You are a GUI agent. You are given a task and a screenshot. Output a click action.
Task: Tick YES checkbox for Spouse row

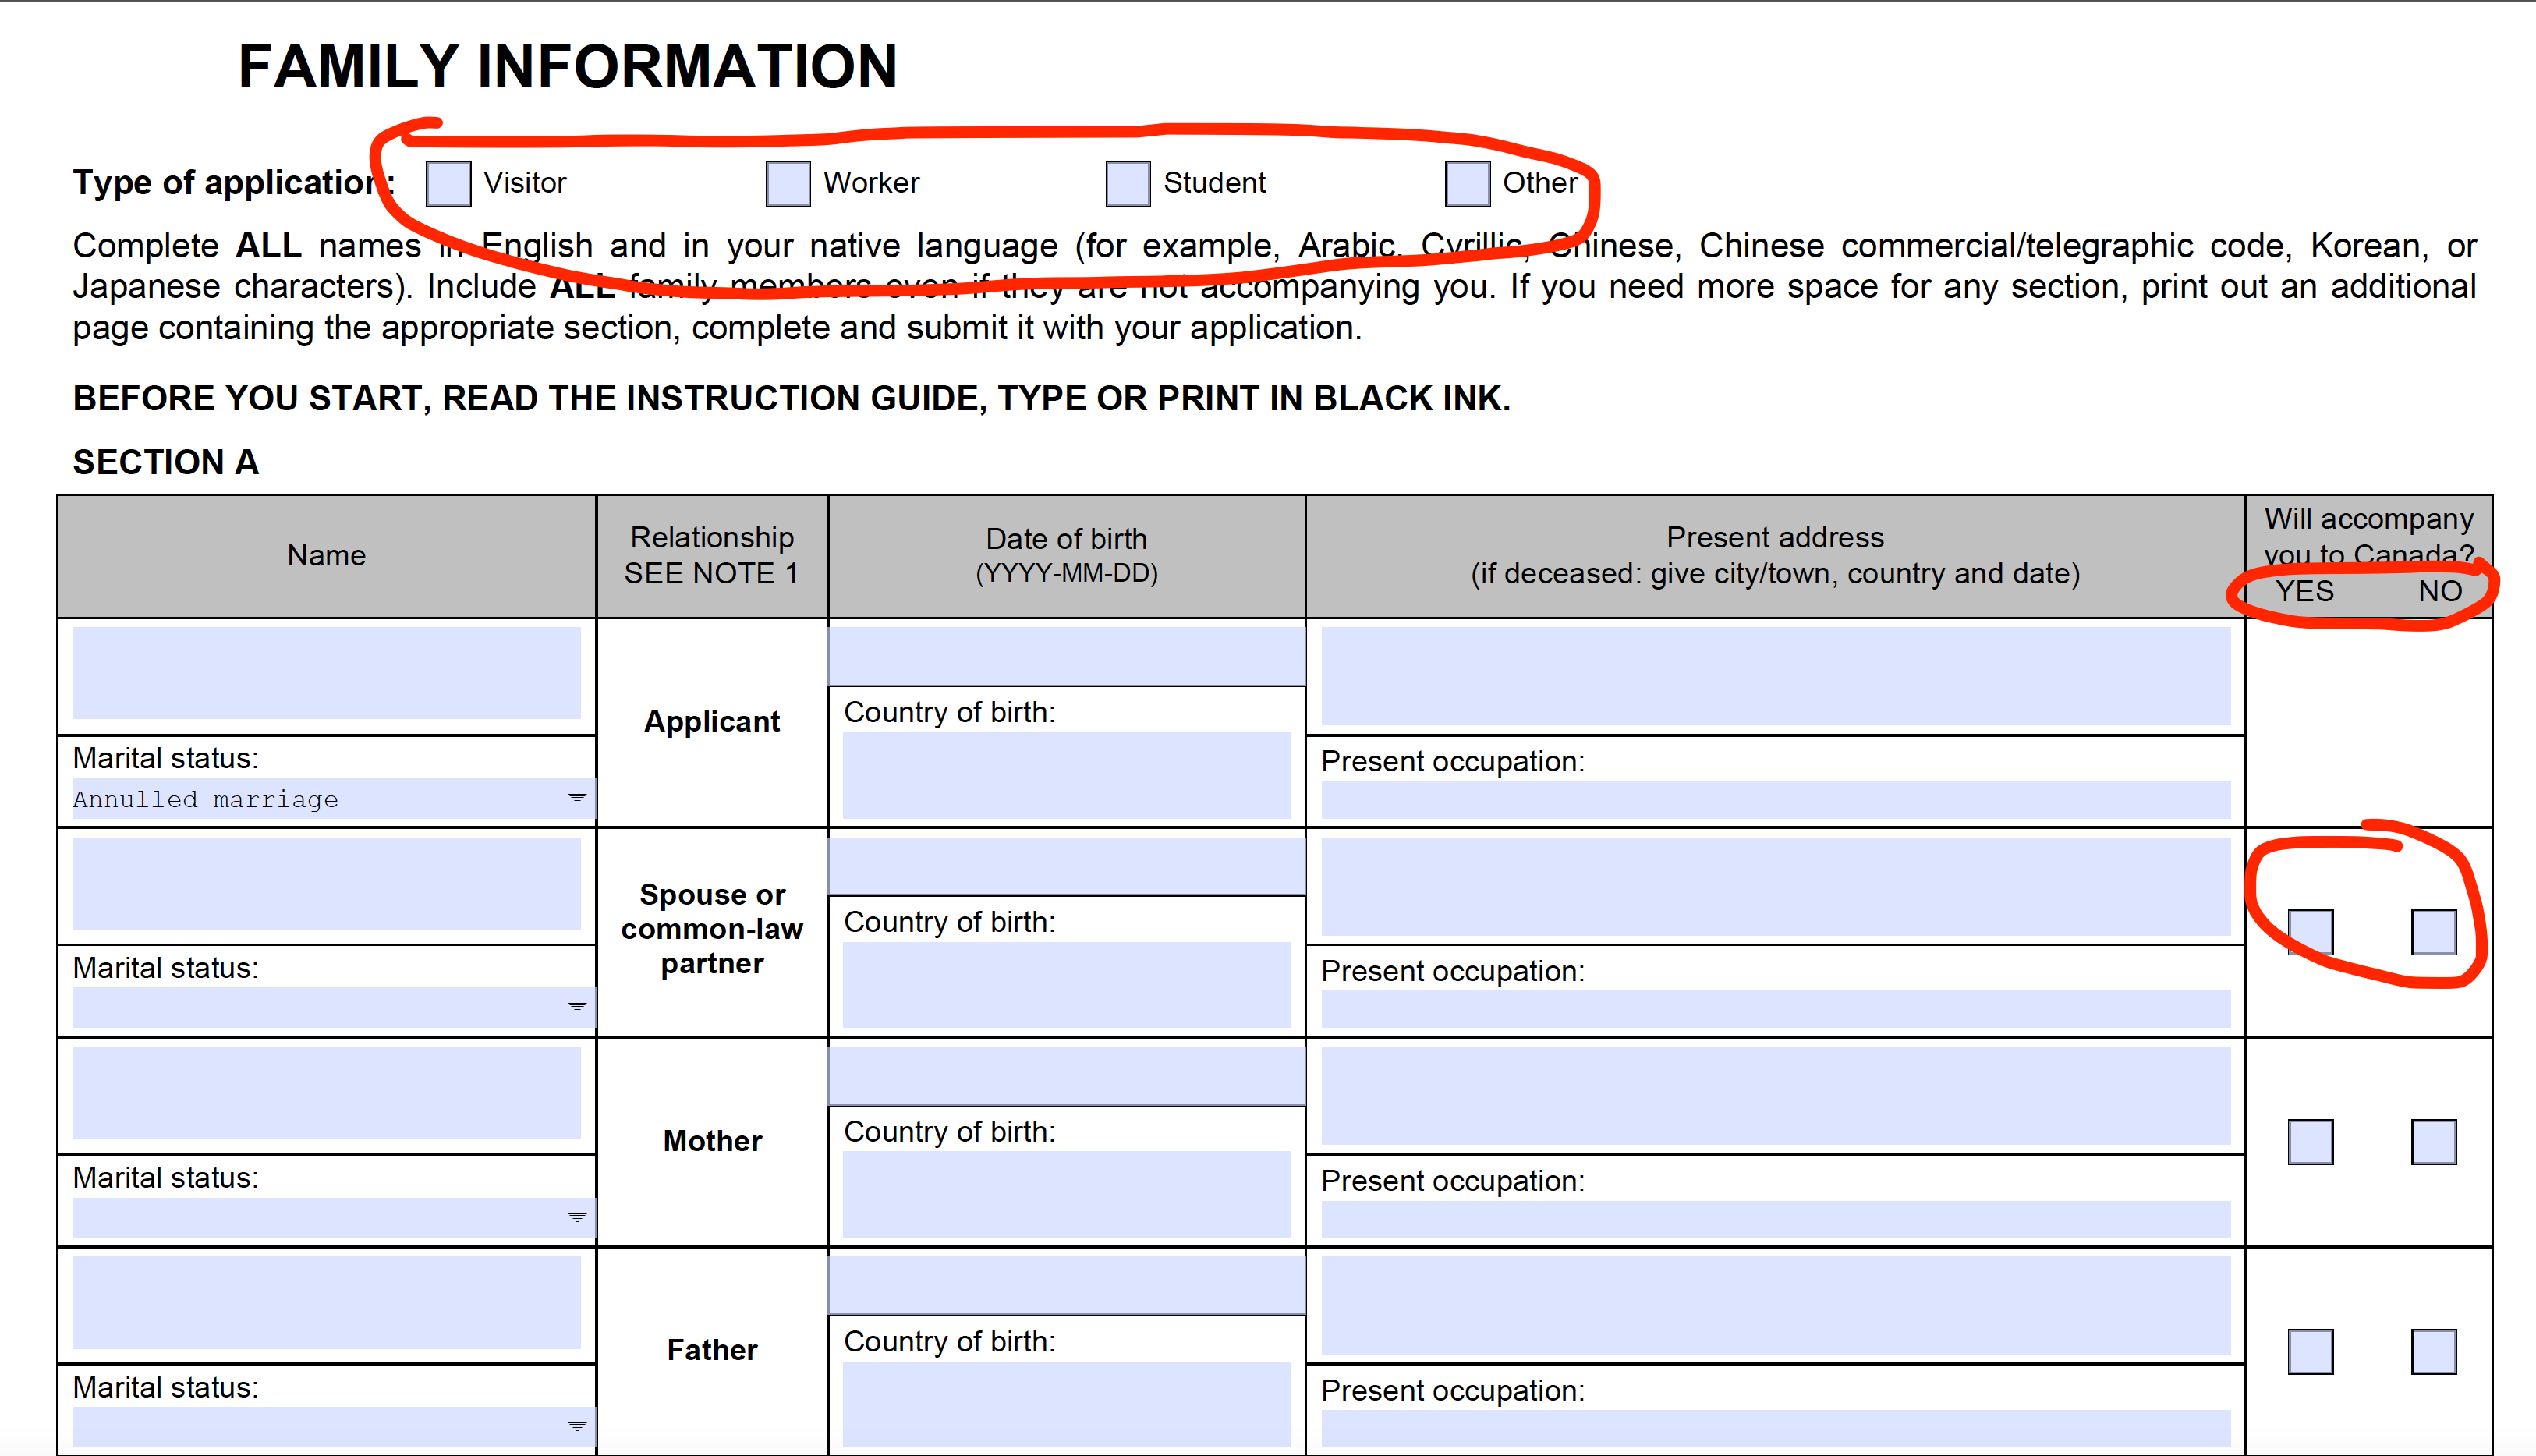(2310, 932)
